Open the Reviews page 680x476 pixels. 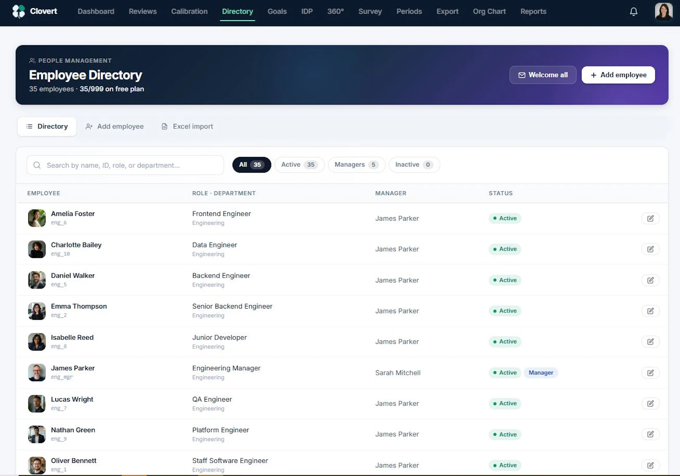tap(143, 11)
